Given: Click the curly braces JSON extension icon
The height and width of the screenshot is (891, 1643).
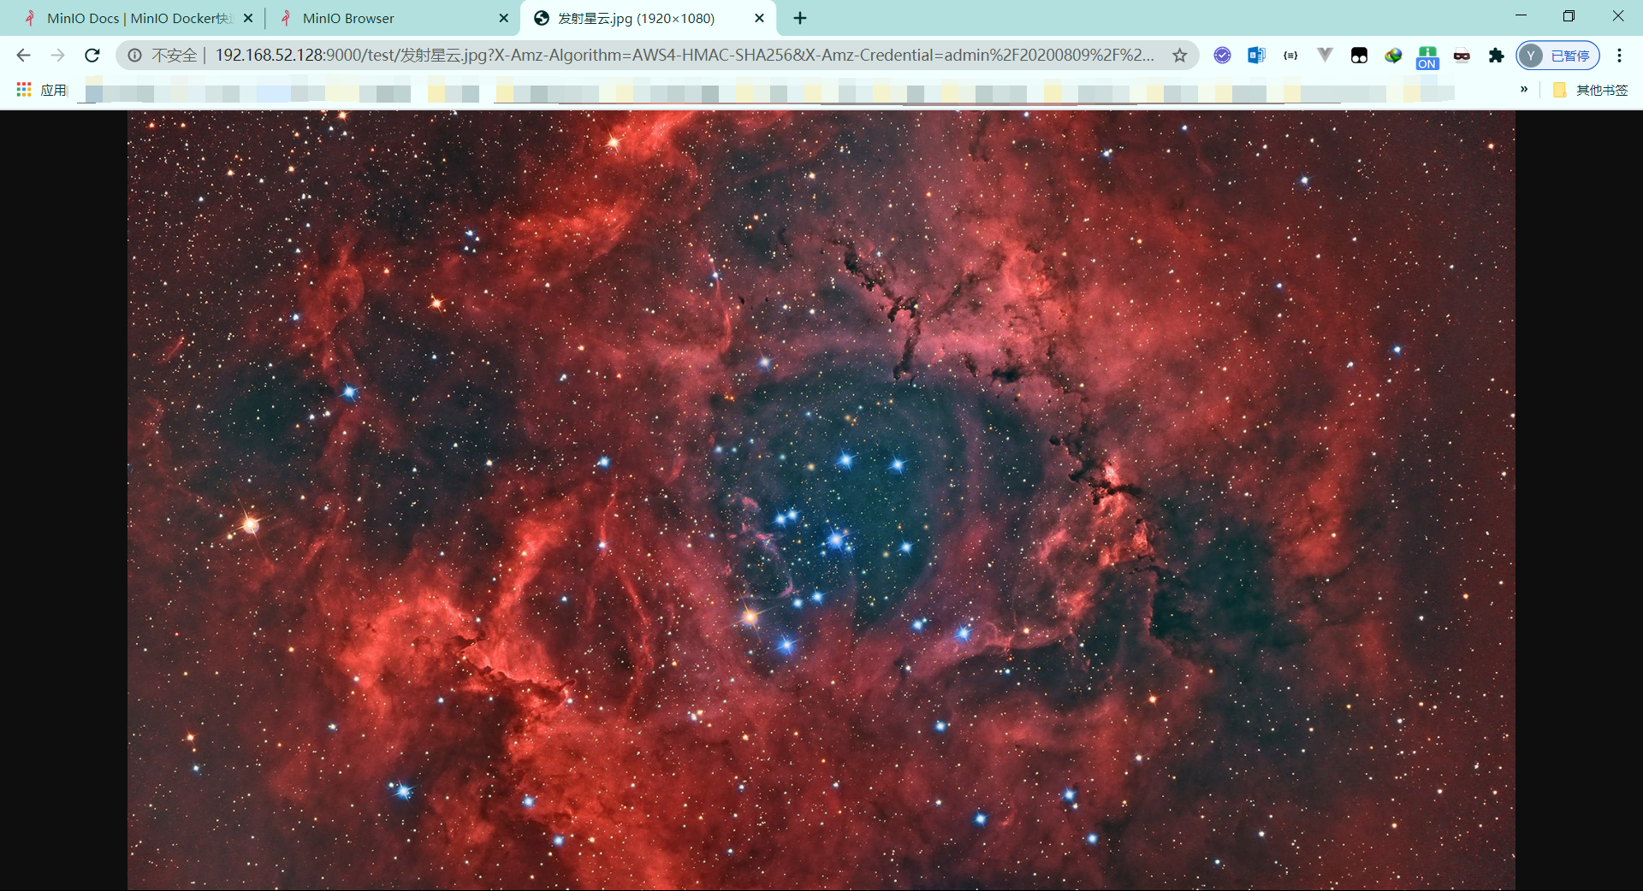Looking at the screenshot, I should 1290,56.
